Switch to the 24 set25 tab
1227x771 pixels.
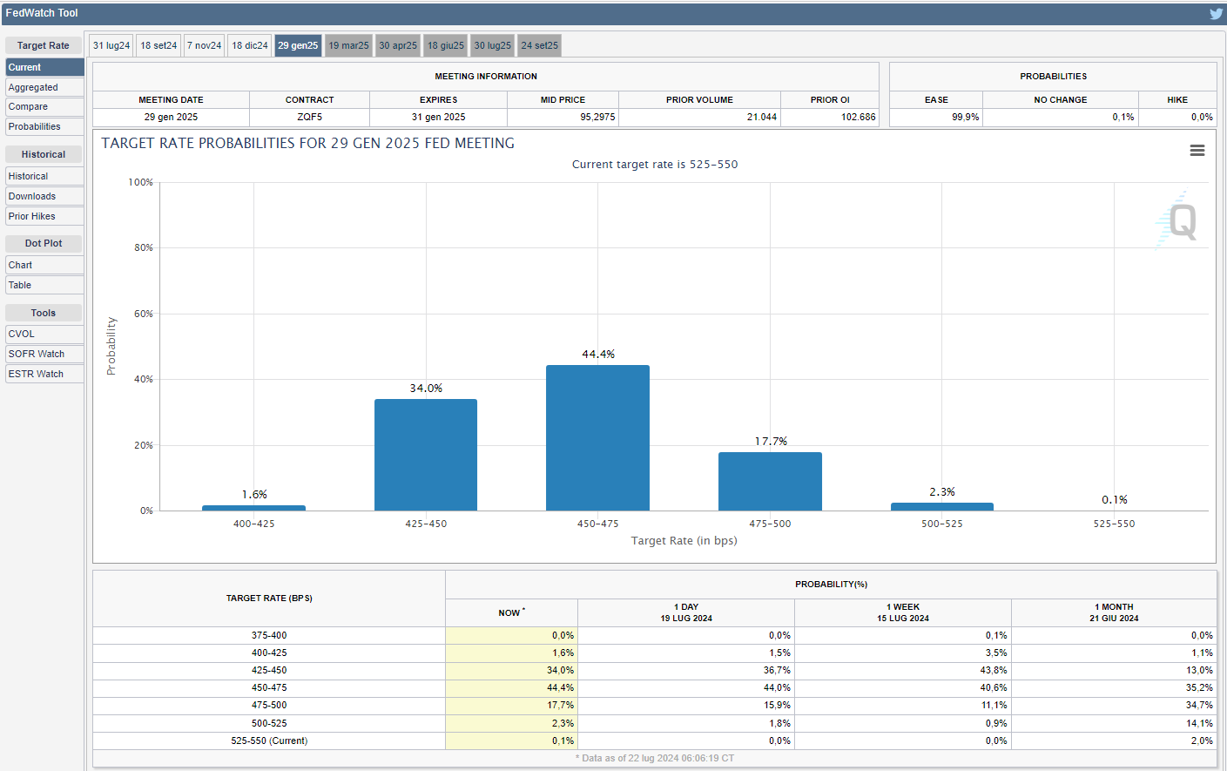[x=539, y=45]
